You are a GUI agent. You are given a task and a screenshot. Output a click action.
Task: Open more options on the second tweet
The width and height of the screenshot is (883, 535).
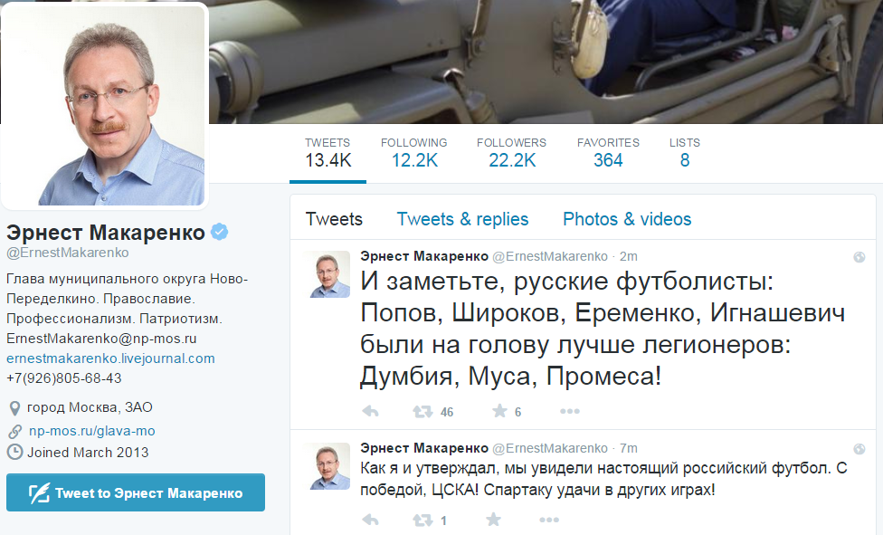549,520
